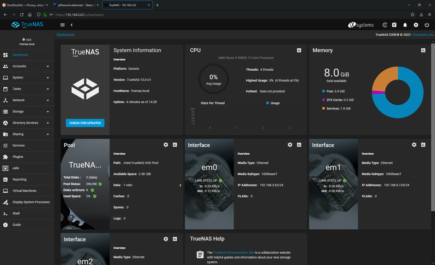Click the blue Usage legend dot in CPU

coord(268,103)
